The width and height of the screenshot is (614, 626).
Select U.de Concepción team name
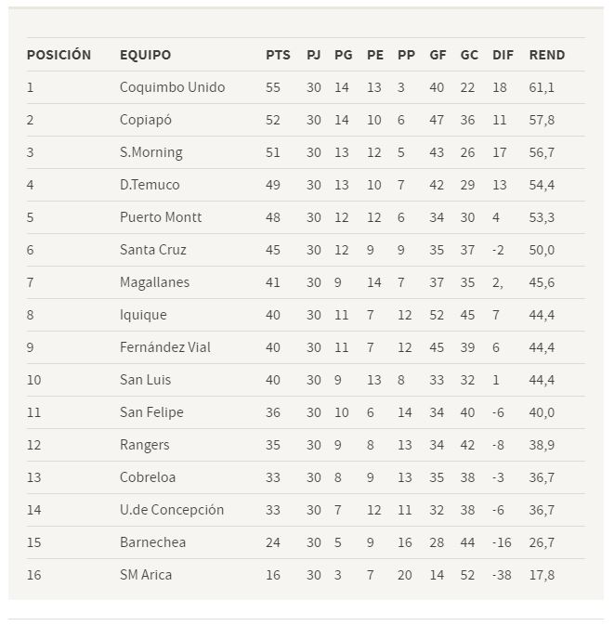[172, 509]
